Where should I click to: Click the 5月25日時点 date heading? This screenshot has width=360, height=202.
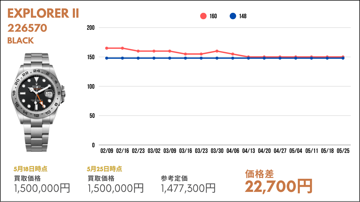[105, 169]
